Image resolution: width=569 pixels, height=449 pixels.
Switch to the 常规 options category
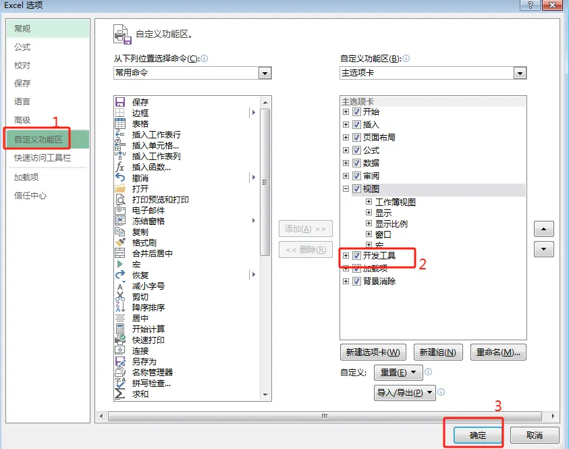[x=47, y=28]
